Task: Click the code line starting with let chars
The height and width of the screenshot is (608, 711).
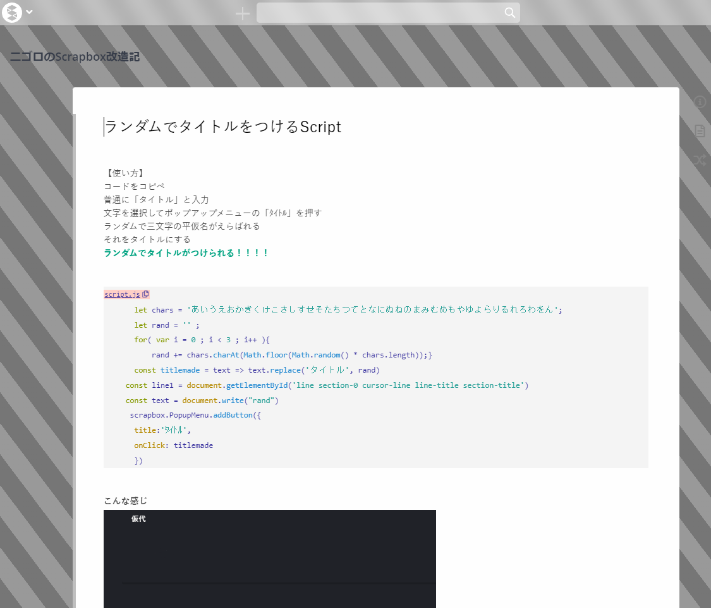Action: (348, 309)
